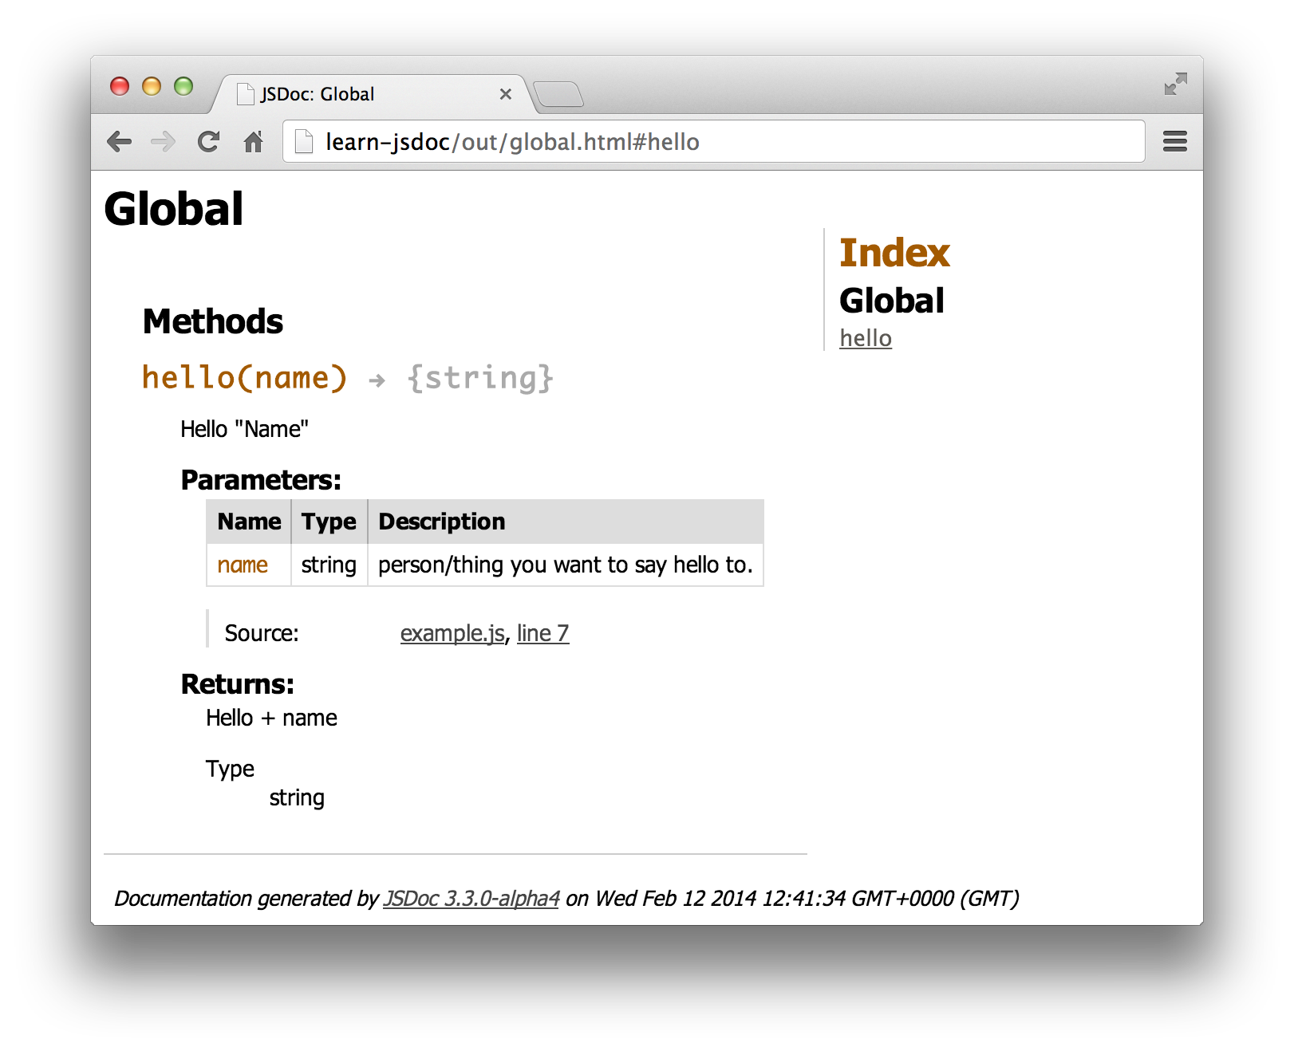Open the line 7 source link

point(542,632)
